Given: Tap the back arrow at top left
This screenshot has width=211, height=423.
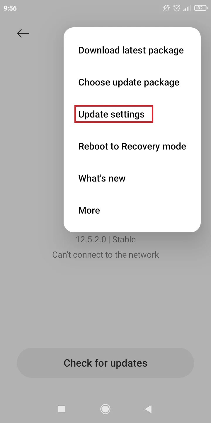Looking at the screenshot, I should pyautogui.click(x=23, y=33).
